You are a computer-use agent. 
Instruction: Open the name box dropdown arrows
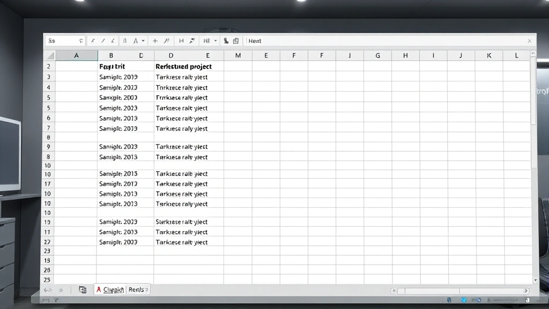point(81,41)
